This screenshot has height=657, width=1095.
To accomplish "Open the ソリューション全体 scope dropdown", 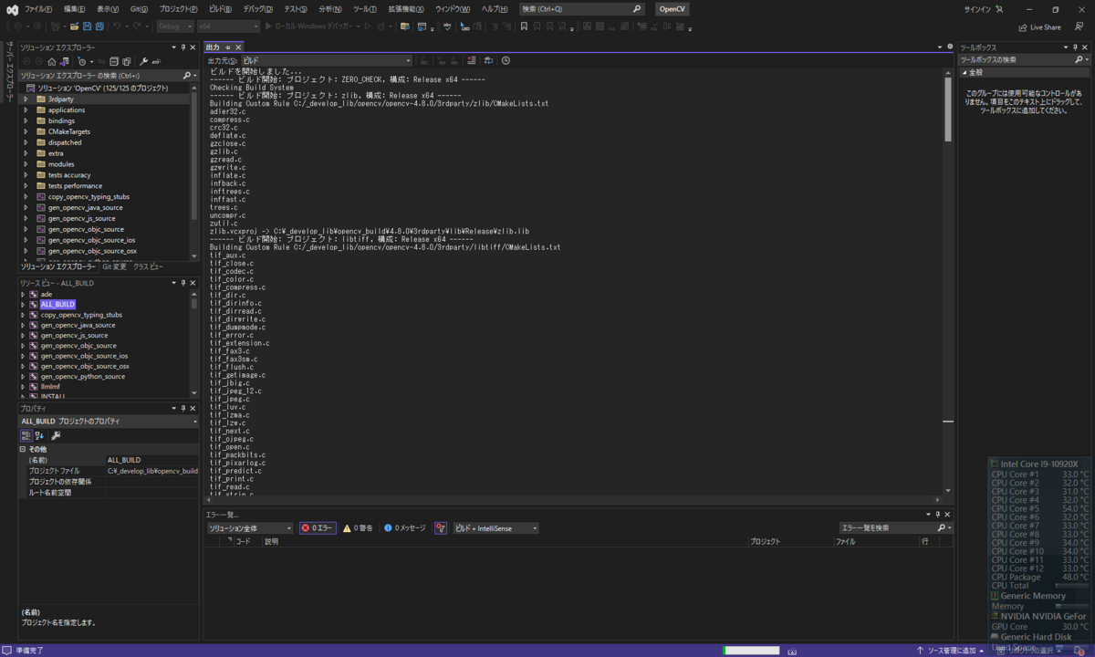I will coord(250,527).
